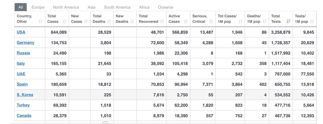Click the Active Cases header text
323x124 pixels.
pyautogui.click(x=174, y=19)
